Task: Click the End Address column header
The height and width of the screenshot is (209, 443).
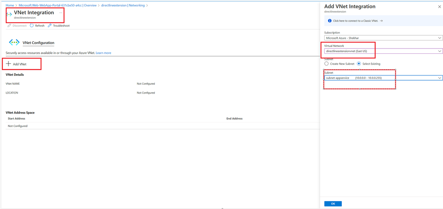Action: click(234, 118)
